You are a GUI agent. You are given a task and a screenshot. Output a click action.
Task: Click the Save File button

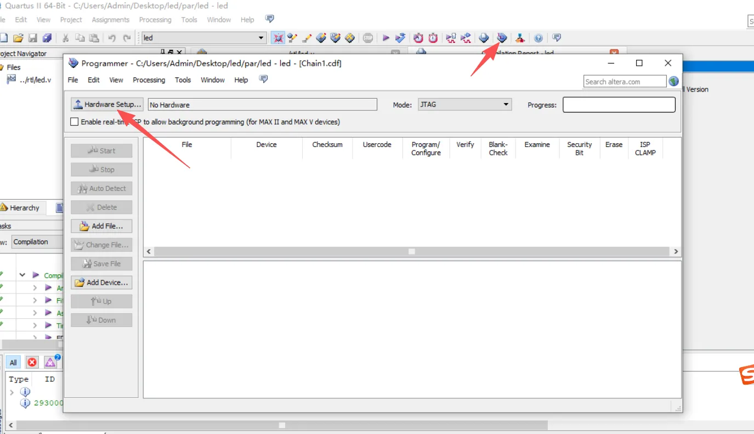click(101, 264)
